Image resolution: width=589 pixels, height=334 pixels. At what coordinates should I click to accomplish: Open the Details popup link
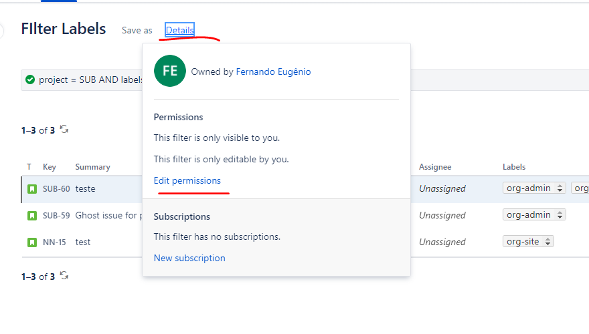[179, 30]
